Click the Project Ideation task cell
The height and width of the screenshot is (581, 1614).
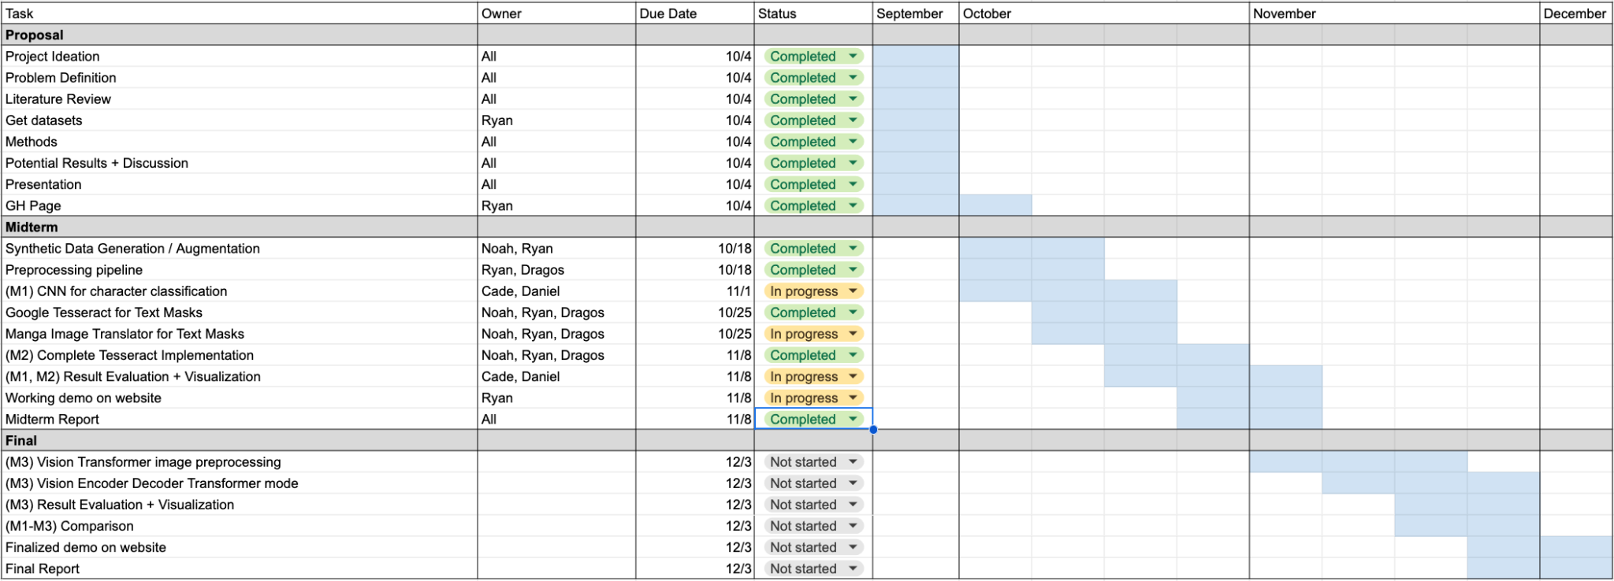[x=240, y=56]
